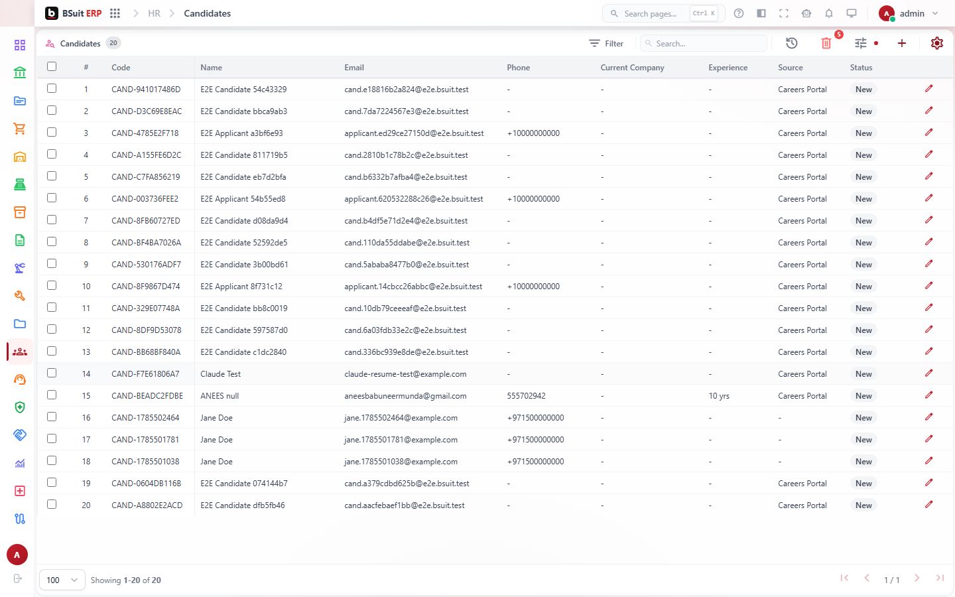Open the bank/finance module in sidebar
The height and width of the screenshot is (597, 955).
click(x=20, y=73)
